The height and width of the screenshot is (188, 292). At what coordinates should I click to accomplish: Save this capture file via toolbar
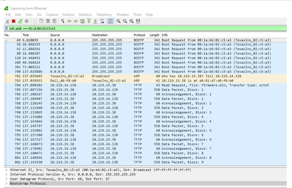coord(41,21)
